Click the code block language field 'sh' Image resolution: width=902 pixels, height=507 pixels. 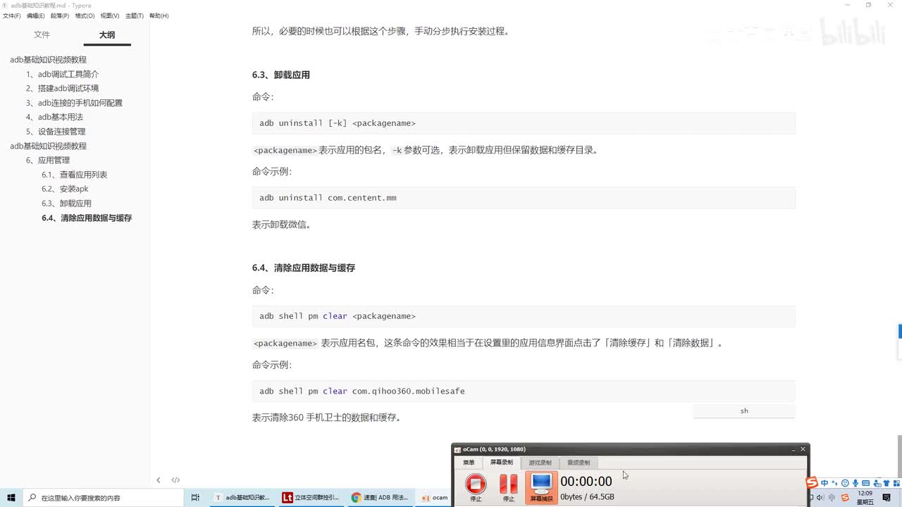tap(744, 411)
